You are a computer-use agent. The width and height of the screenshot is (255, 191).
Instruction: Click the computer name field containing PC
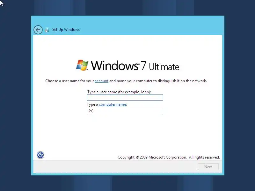tap(125, 111)
